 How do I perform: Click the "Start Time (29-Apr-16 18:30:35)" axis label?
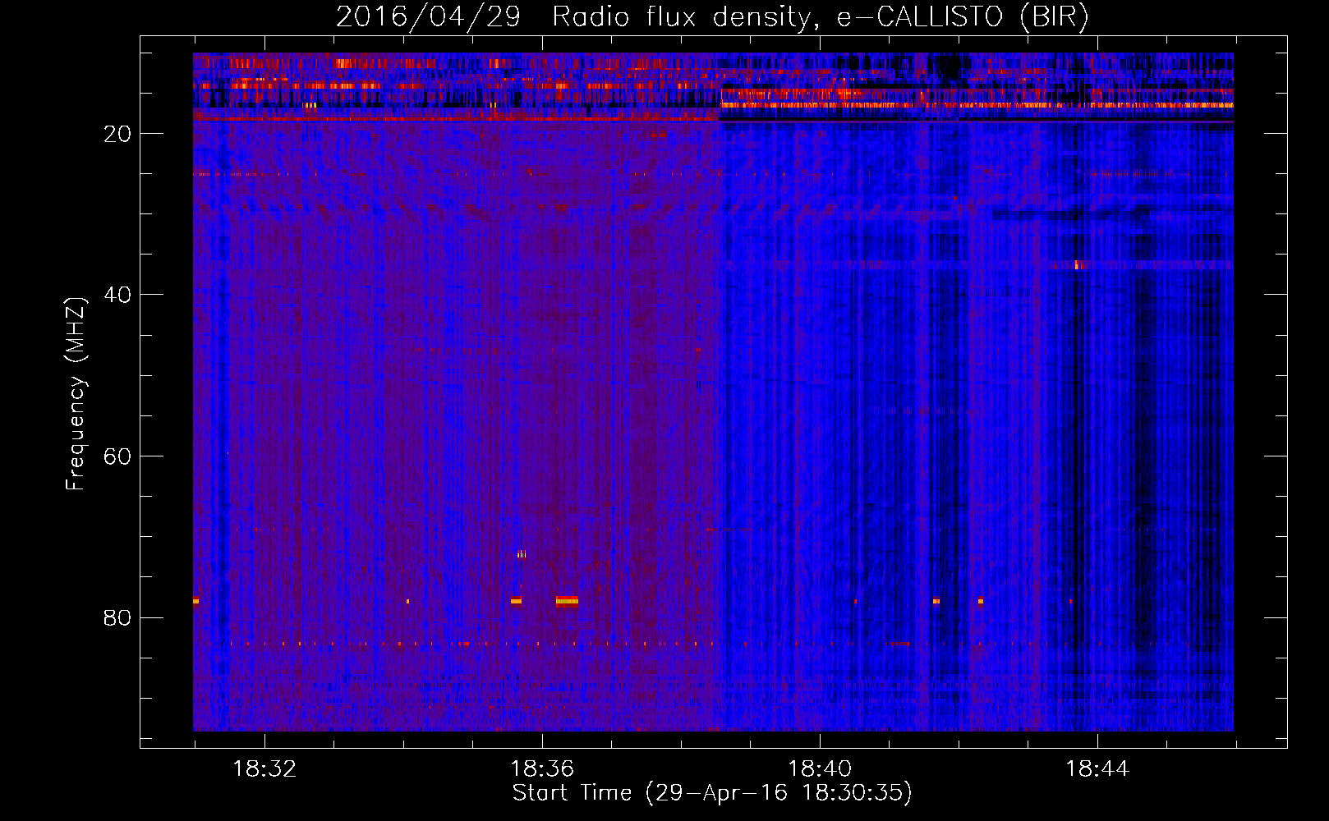click(712, 793)
